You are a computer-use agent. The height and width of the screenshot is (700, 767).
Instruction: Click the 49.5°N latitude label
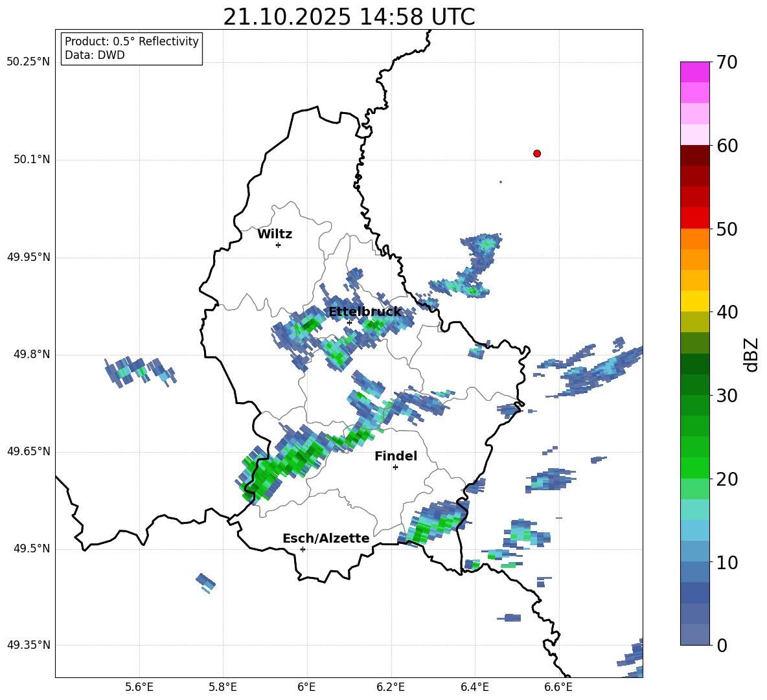32,548
